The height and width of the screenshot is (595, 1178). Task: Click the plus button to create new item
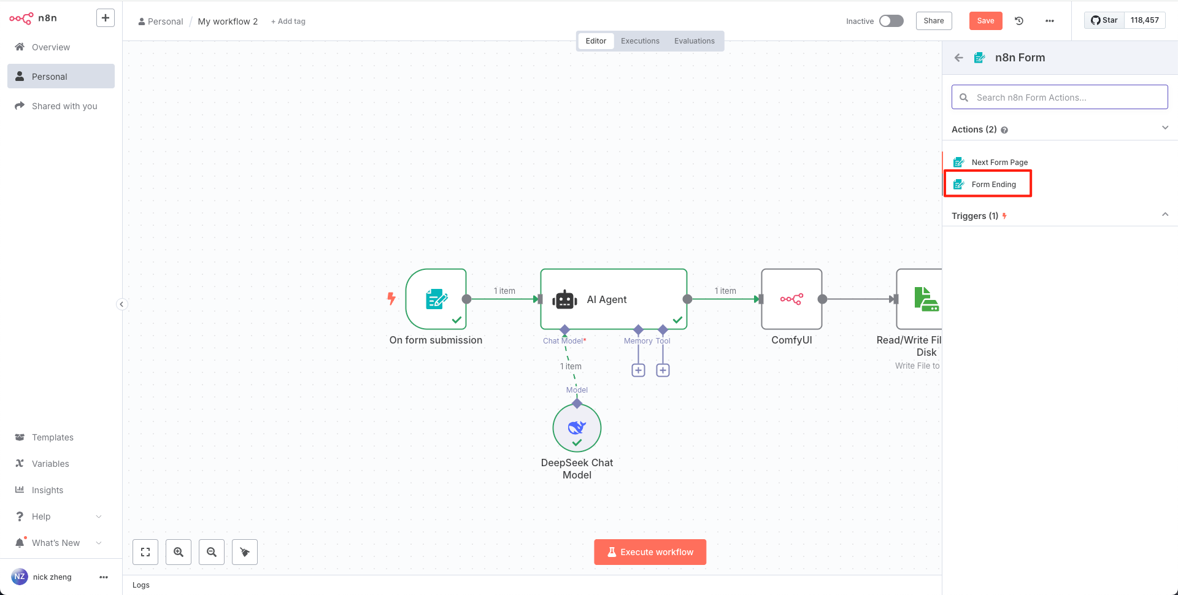(106, 18)
